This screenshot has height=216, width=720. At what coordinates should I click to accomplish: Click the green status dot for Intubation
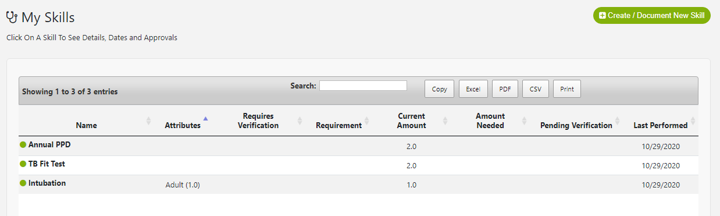(23, 183)
